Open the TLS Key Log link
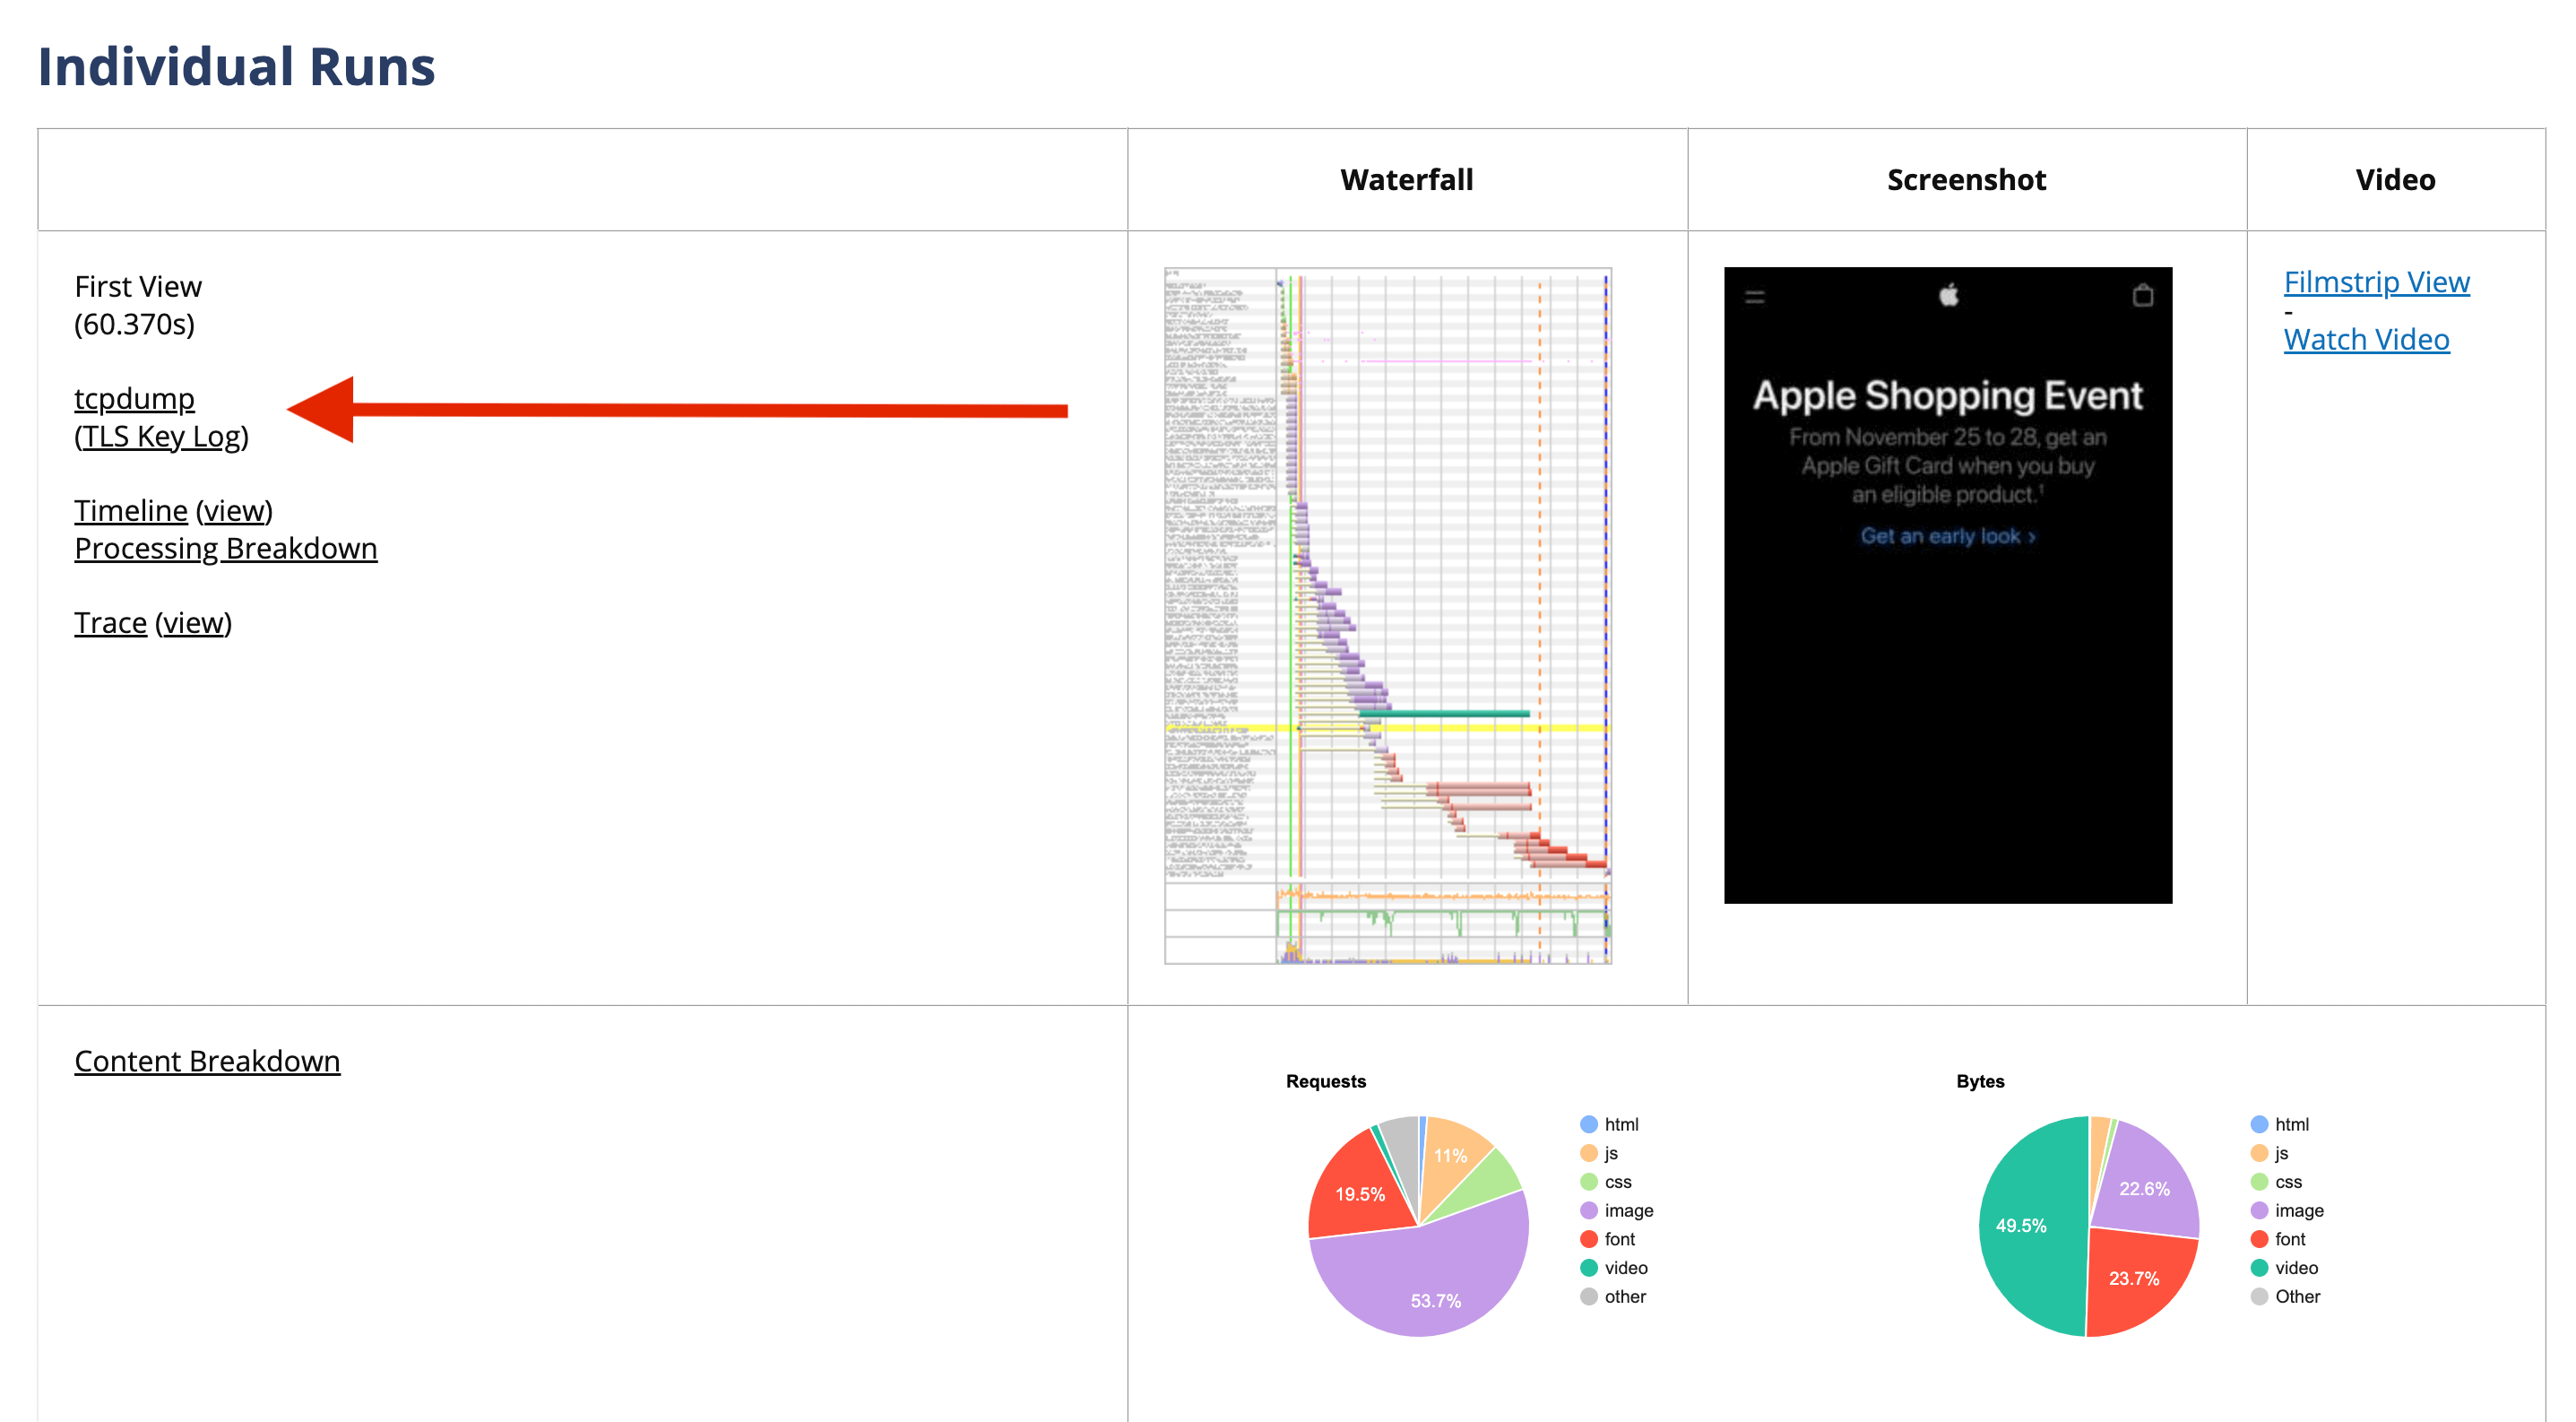Viewport: 2576px width, 1422px height. click(161, 436)
